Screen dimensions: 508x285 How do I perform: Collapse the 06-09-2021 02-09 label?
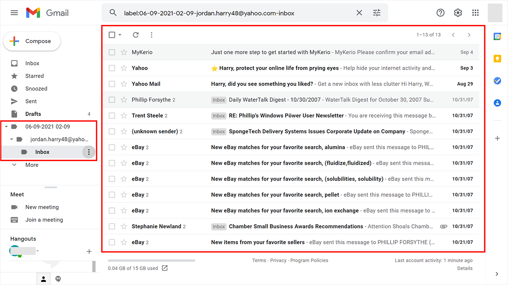[x=7, y=127]
